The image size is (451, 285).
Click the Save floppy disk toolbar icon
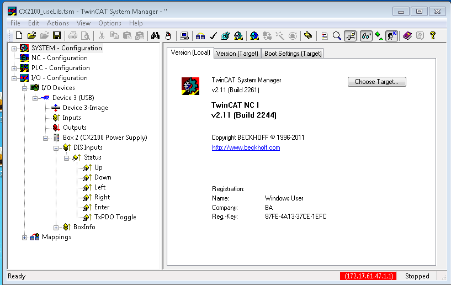(x=57, y=36)
